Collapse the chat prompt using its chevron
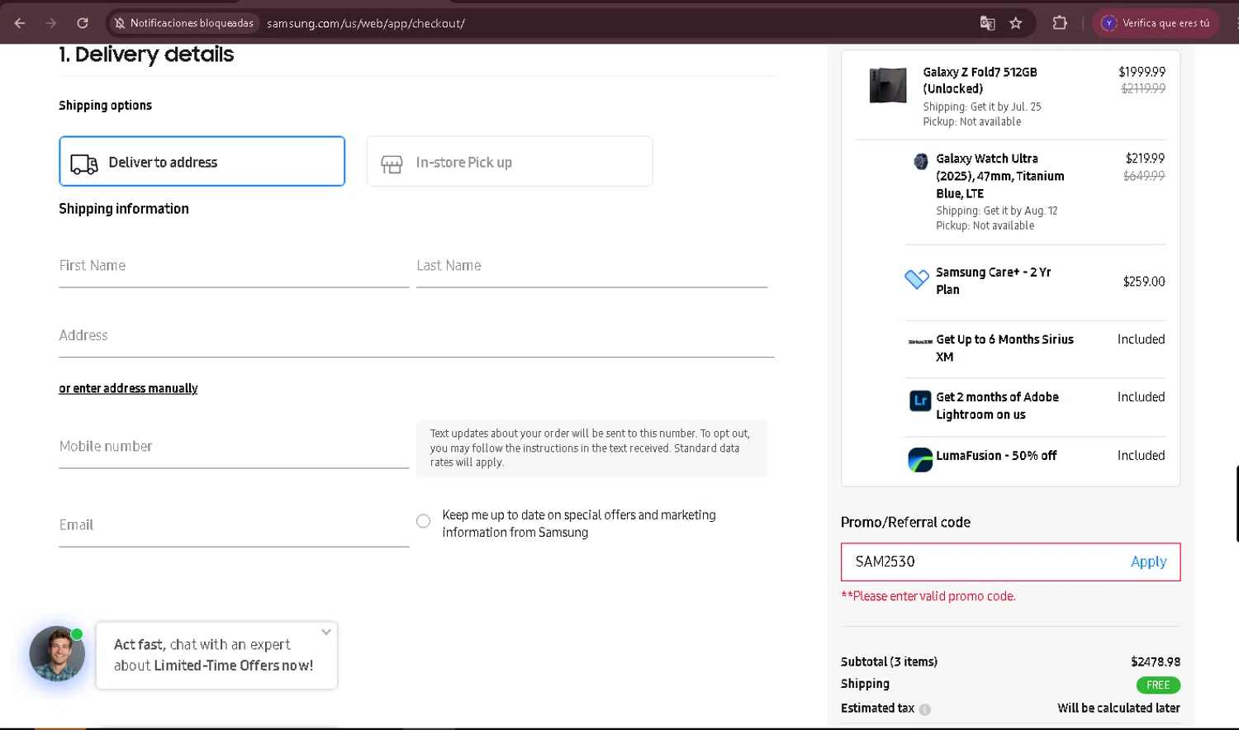The image size is (1239, 730). coord(326,632)
